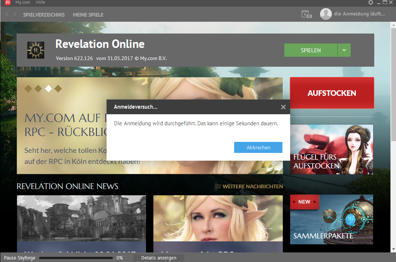Switch to the MEINE SPIELE tab
The image size is (396, 262).
(x=88, y=15)
